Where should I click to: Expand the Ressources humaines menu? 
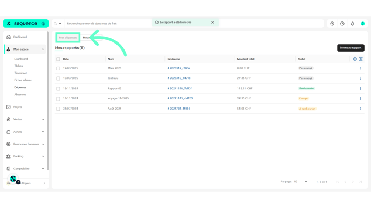(x=43, y=144)
